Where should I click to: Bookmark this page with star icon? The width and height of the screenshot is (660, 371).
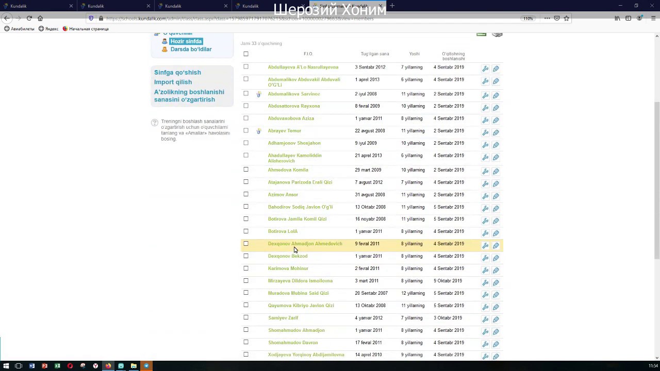point(566,18)
